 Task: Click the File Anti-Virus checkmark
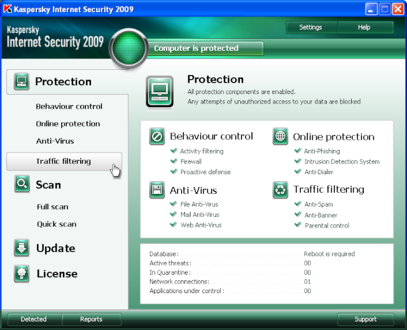[x=174, y=203]
